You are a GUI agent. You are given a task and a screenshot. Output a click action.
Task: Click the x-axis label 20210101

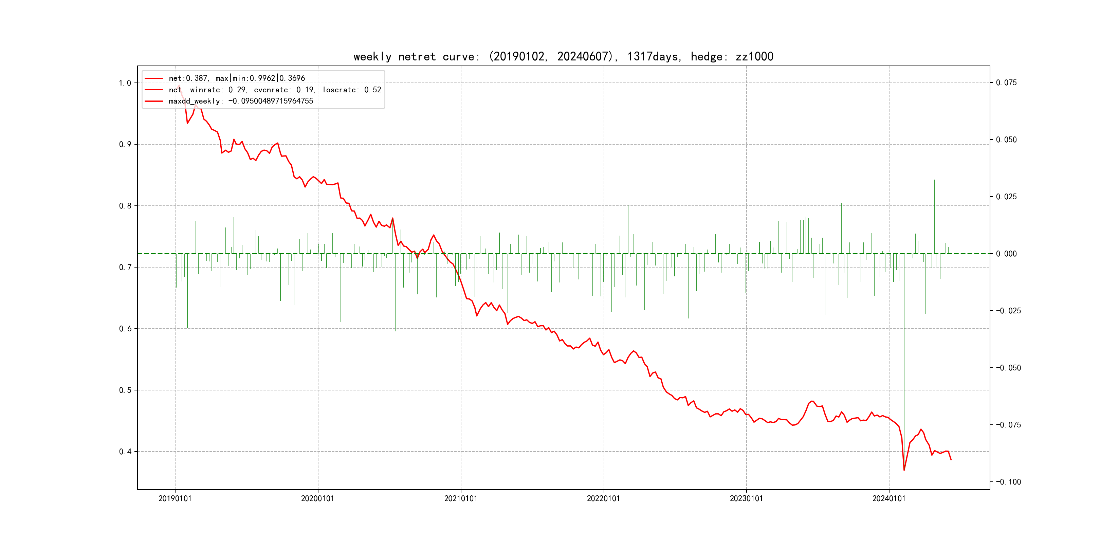460,498
